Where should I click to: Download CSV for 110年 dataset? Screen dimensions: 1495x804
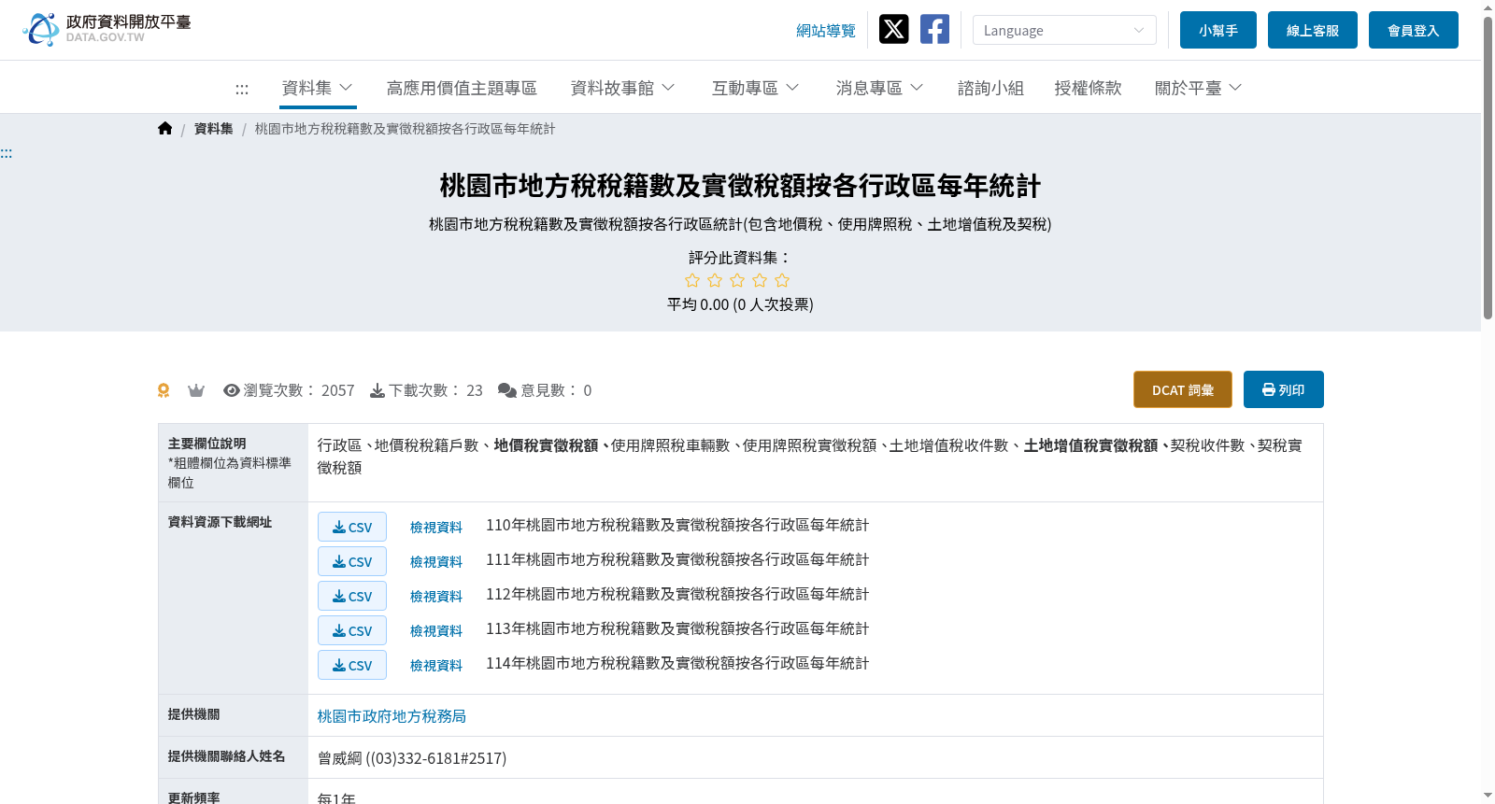352,527
